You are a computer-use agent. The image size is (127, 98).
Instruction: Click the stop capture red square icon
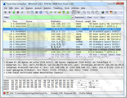(x=18, y=12)
